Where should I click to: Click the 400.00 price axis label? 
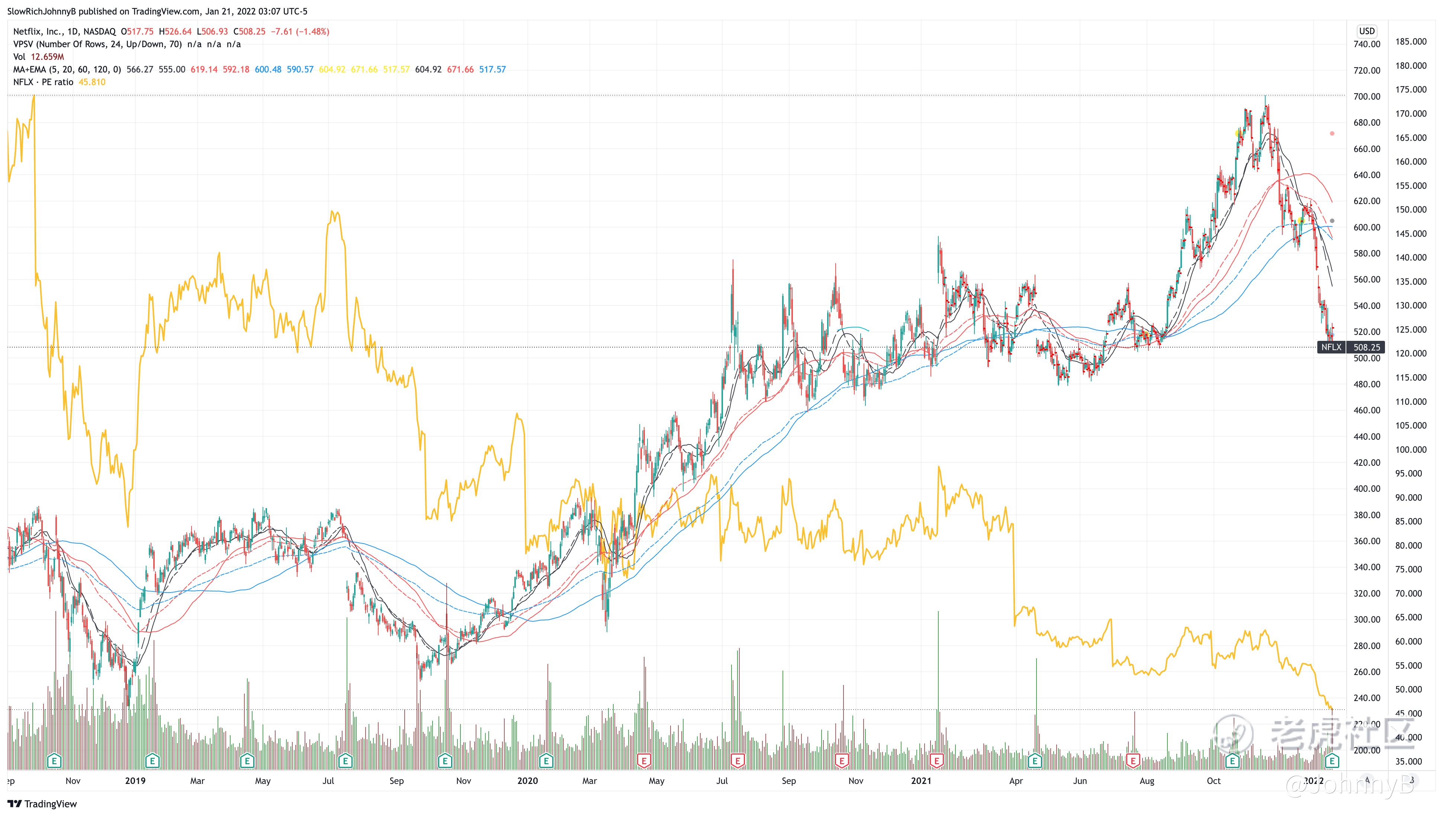[x=1367, y=489]
